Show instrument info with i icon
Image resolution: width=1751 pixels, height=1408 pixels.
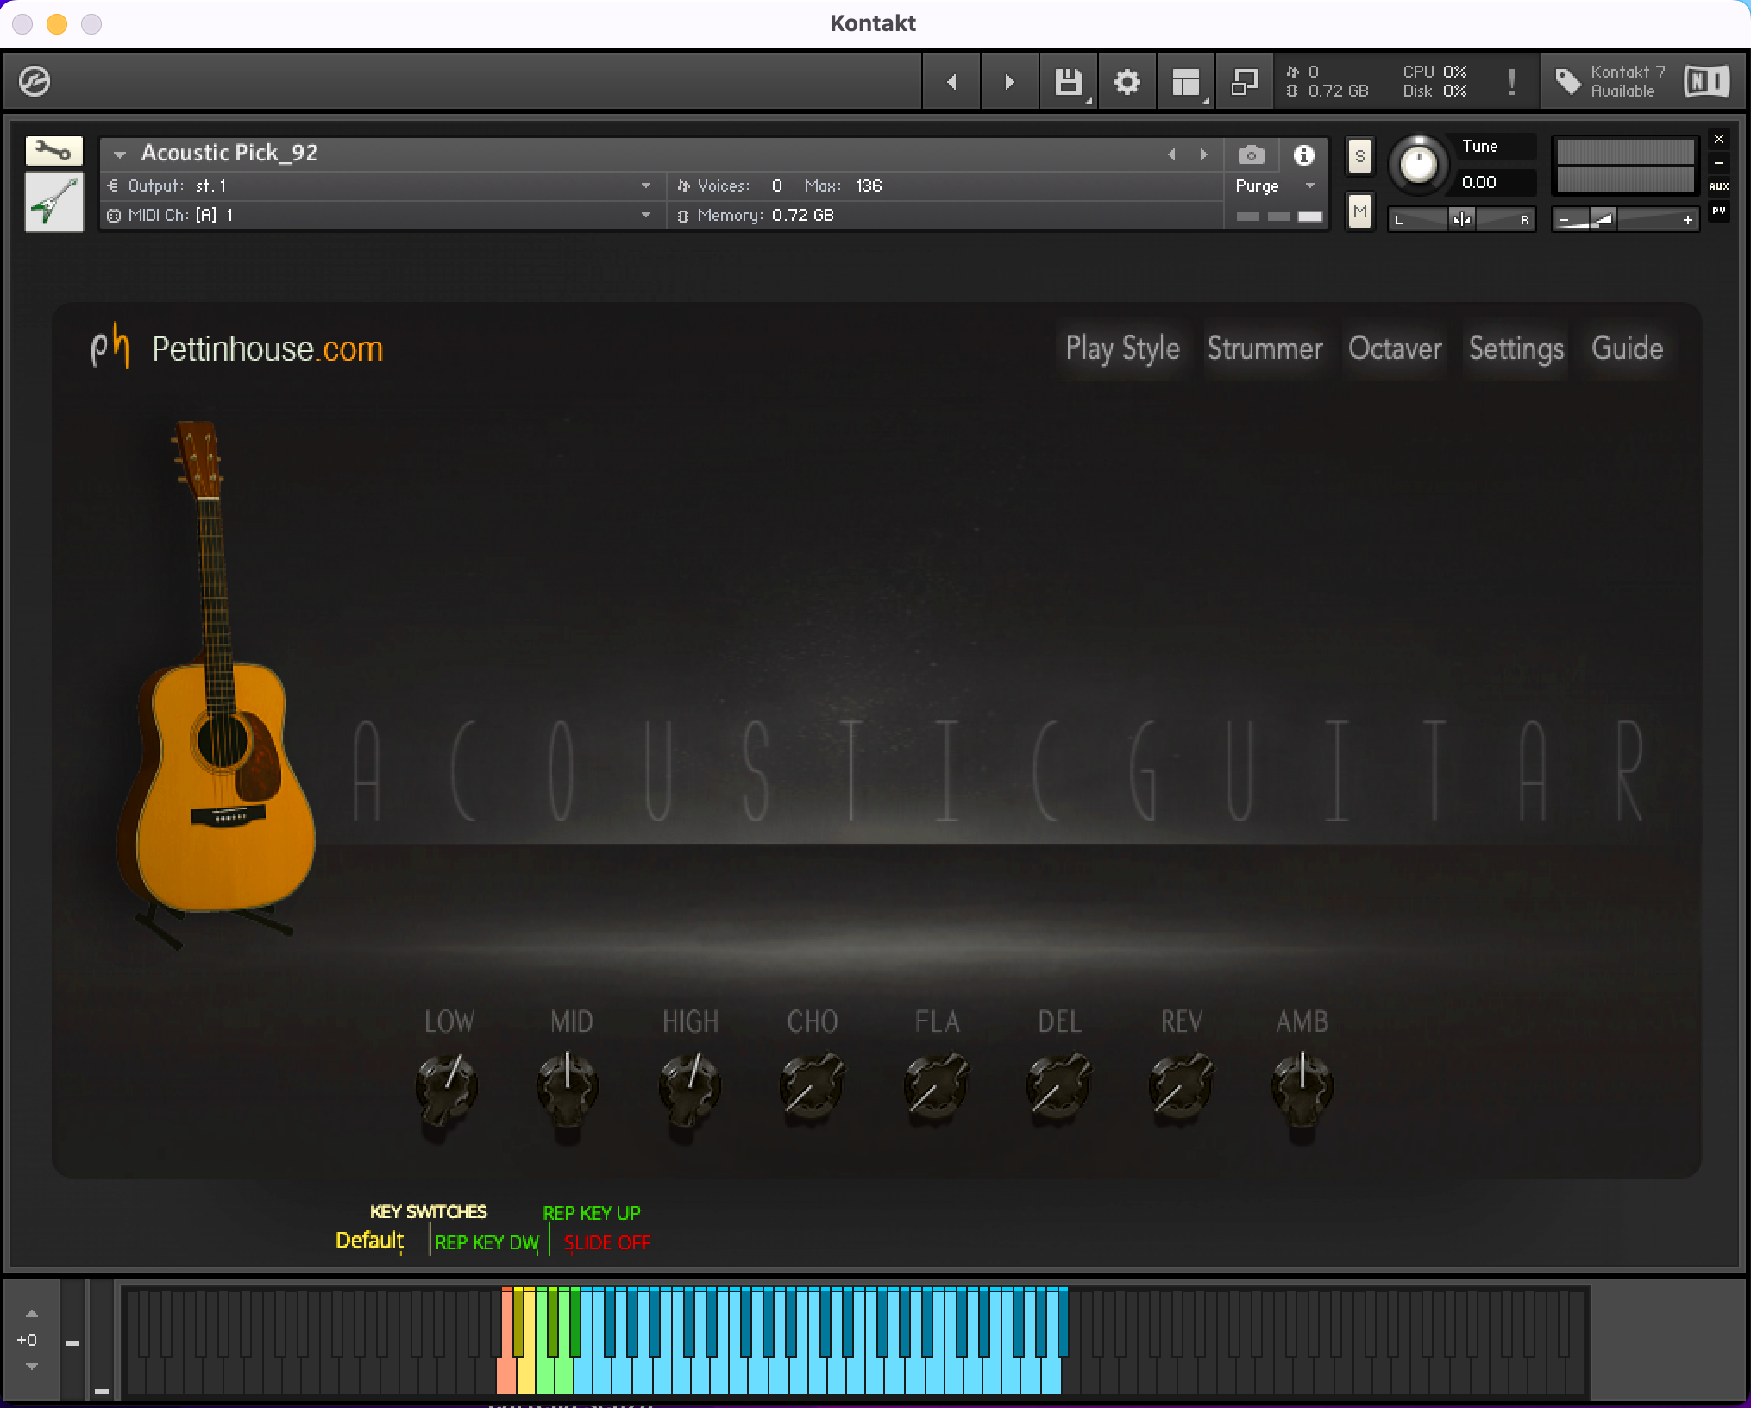click(1303, 154)
